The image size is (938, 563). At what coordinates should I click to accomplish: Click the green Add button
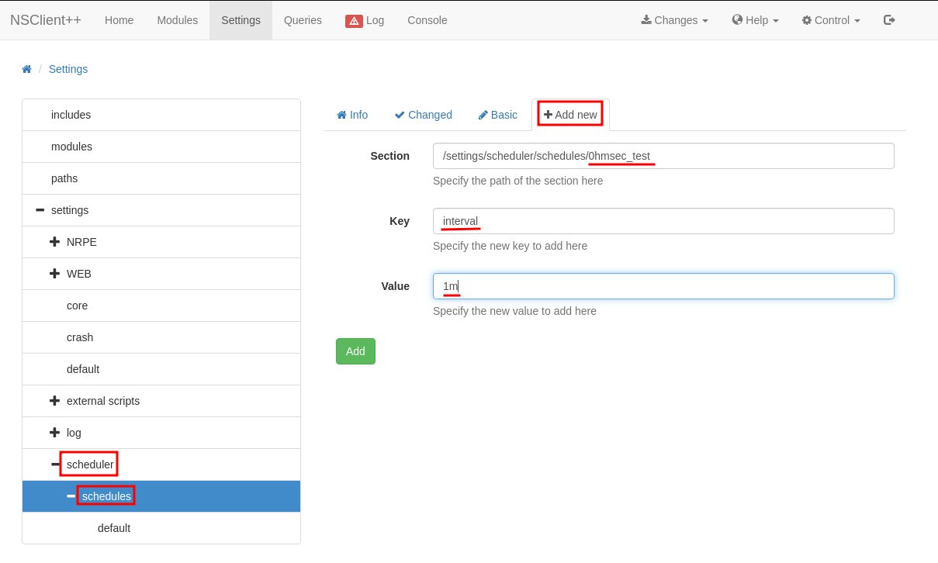[355, 351]
